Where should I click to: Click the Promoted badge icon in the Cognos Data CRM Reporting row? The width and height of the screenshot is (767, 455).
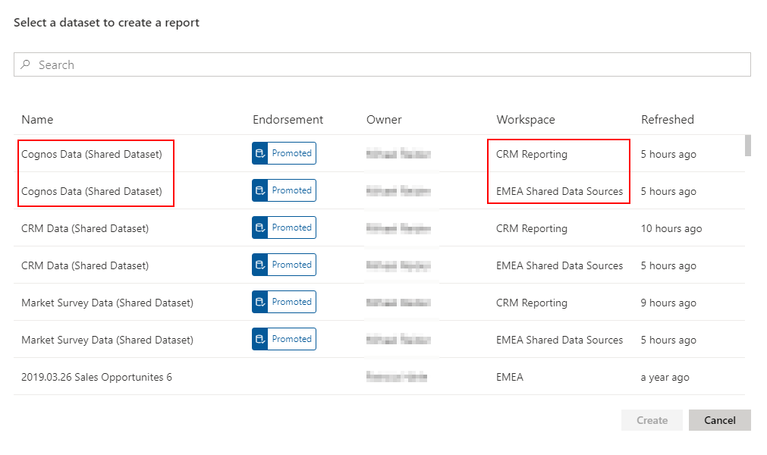pos(259,153)
